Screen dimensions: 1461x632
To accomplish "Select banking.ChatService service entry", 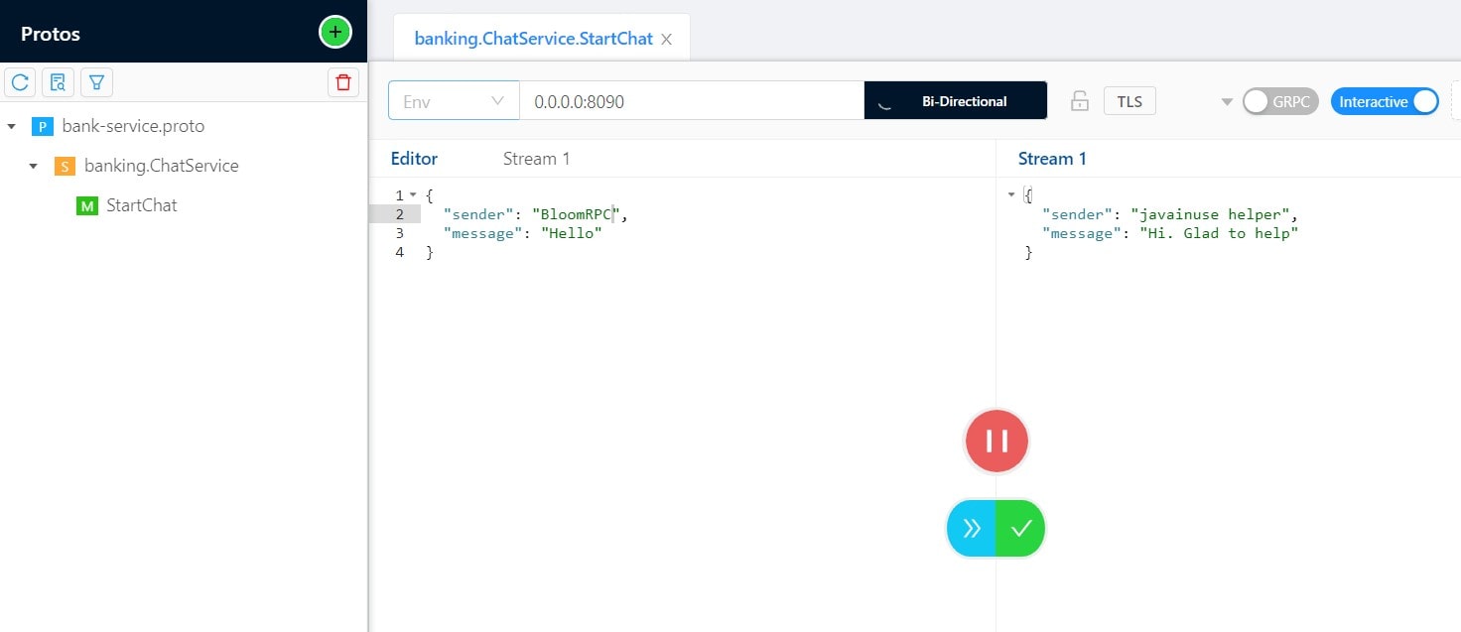I will (162, 167).
